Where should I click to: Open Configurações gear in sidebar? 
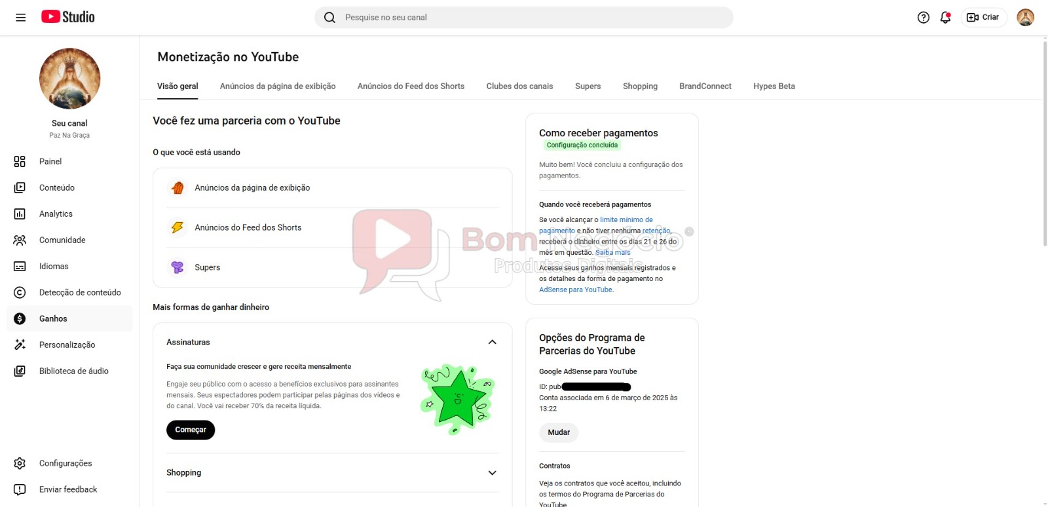(x=20, y=464)
